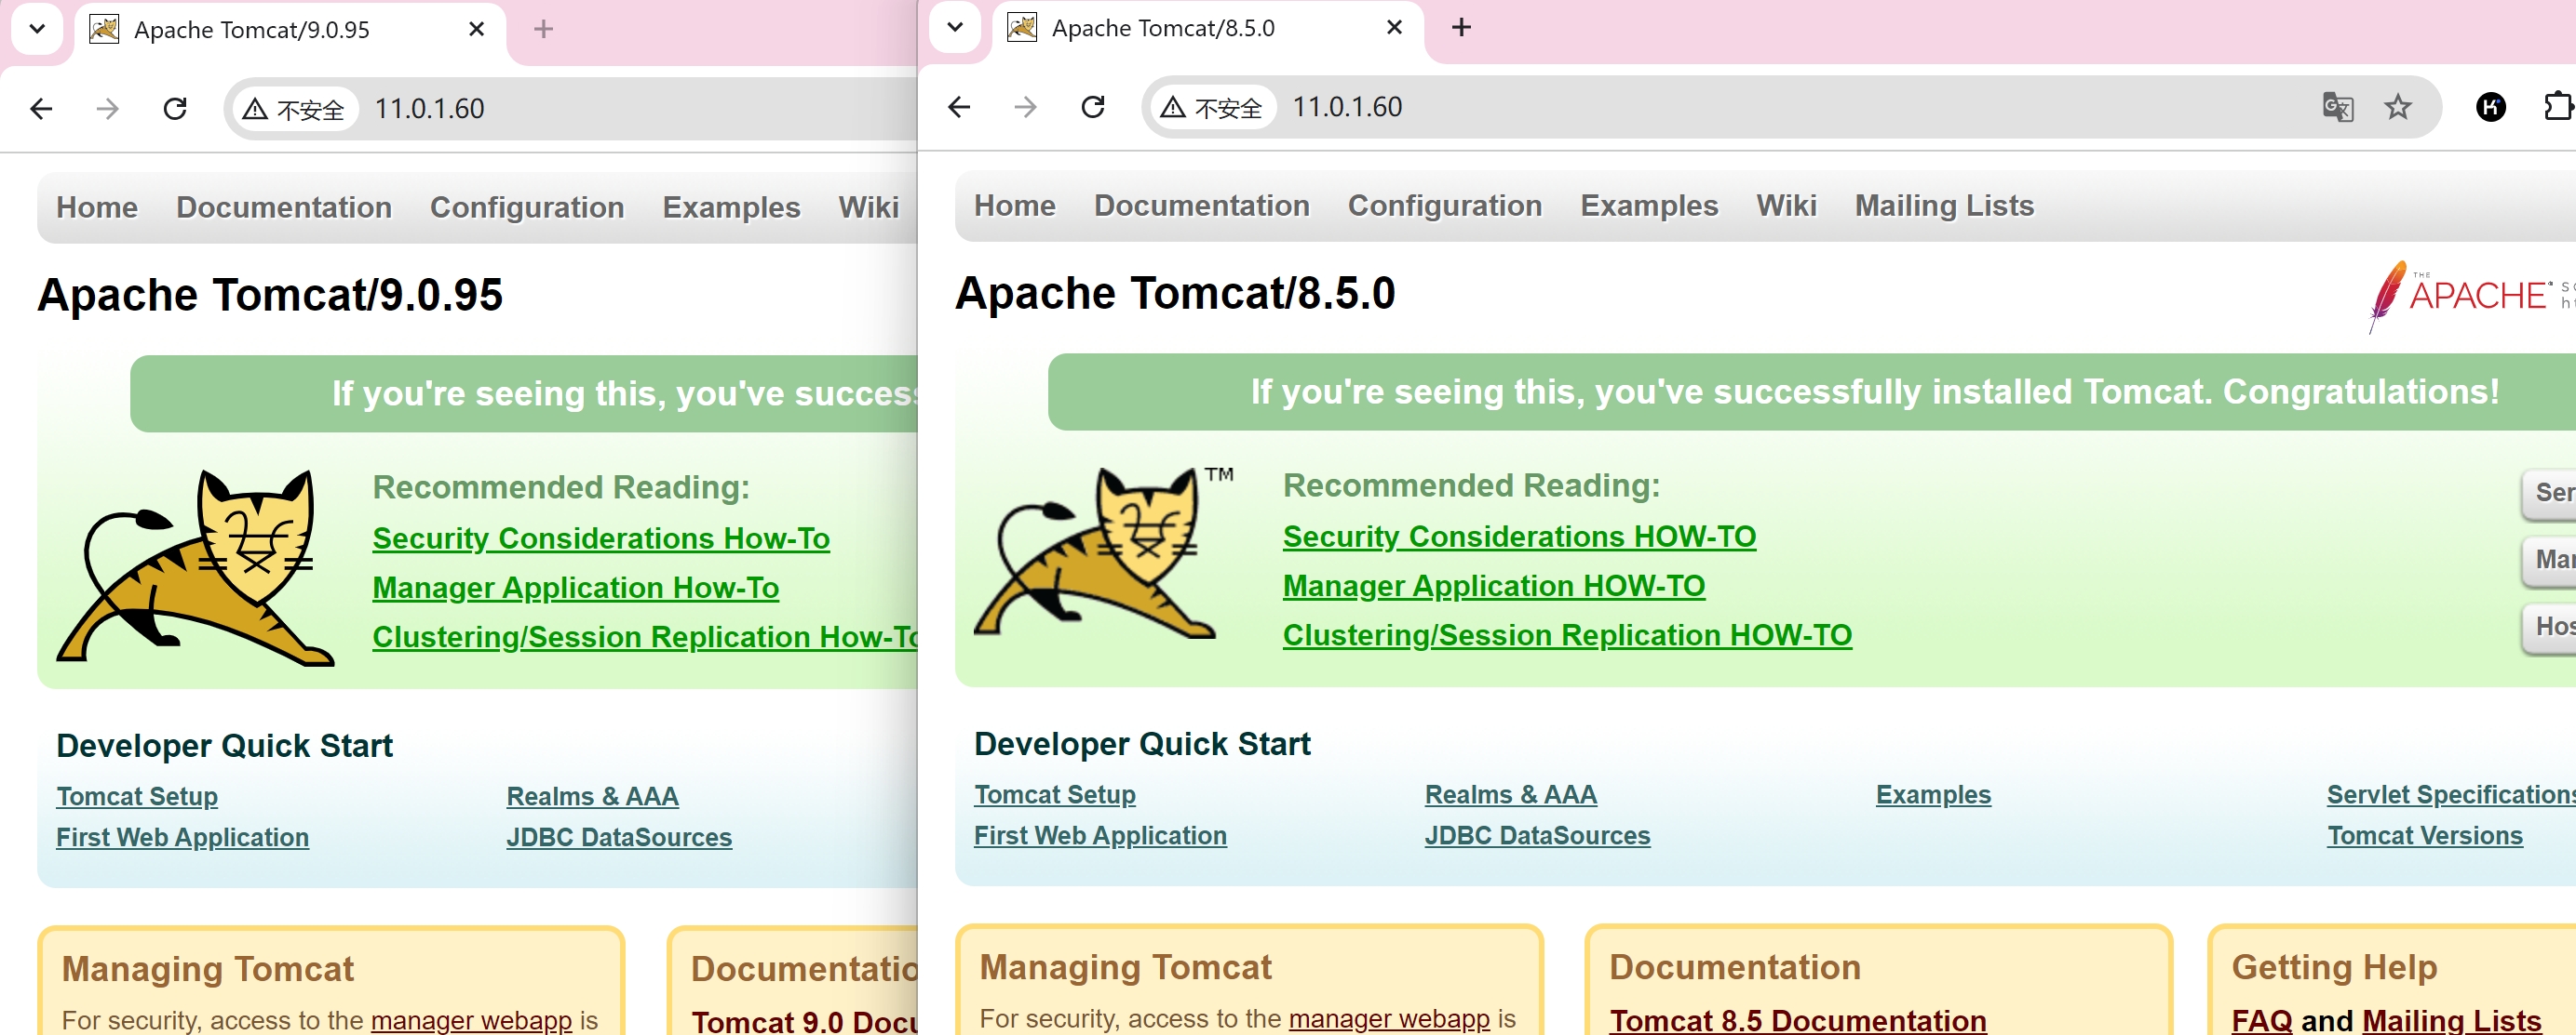Close the Apache Tomcat/8.5.0 tab

(x=1395, y=27)
